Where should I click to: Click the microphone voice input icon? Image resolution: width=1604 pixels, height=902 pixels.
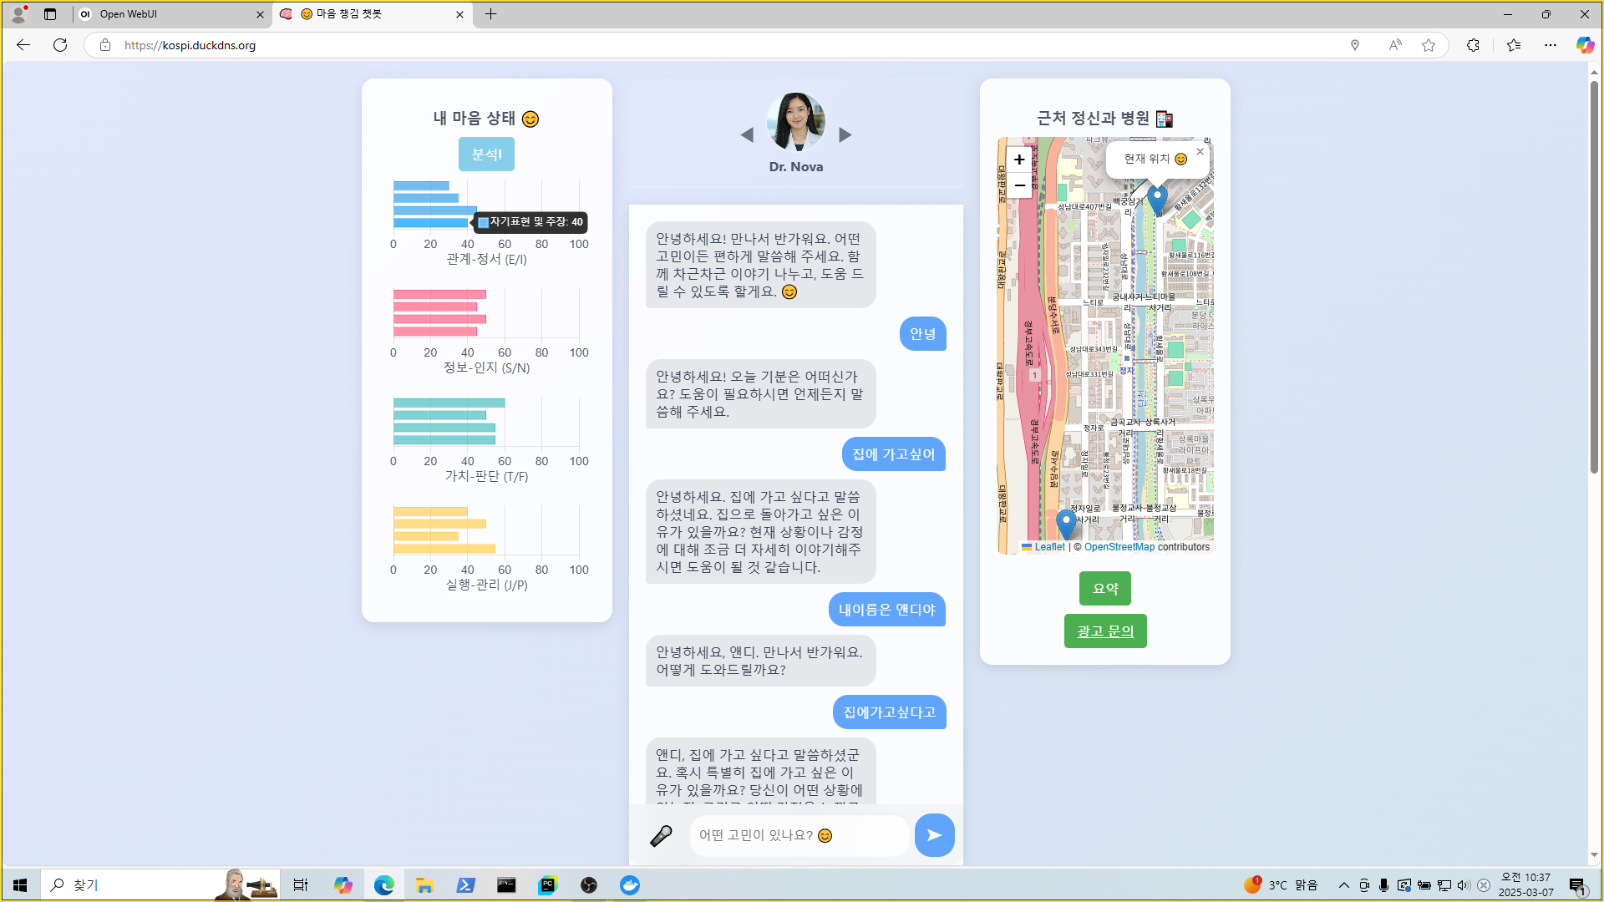tap(661, 836)
